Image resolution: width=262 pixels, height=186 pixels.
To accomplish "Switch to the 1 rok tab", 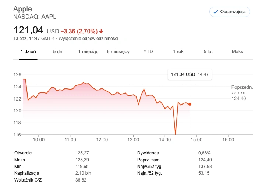I will pyautogui.click(x=178, y=52).
